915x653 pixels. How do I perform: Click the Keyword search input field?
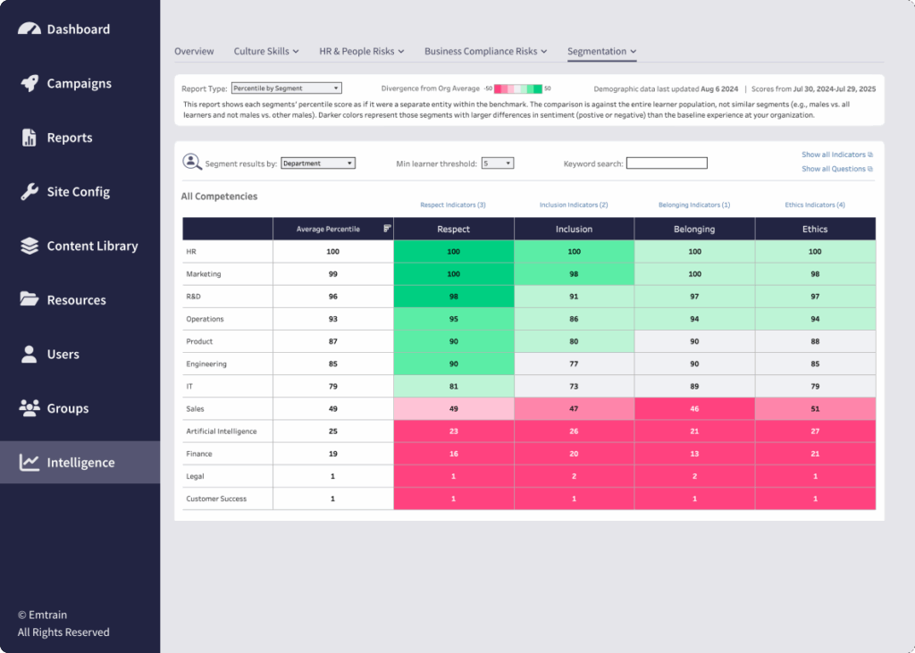click(x=666, y=163)
